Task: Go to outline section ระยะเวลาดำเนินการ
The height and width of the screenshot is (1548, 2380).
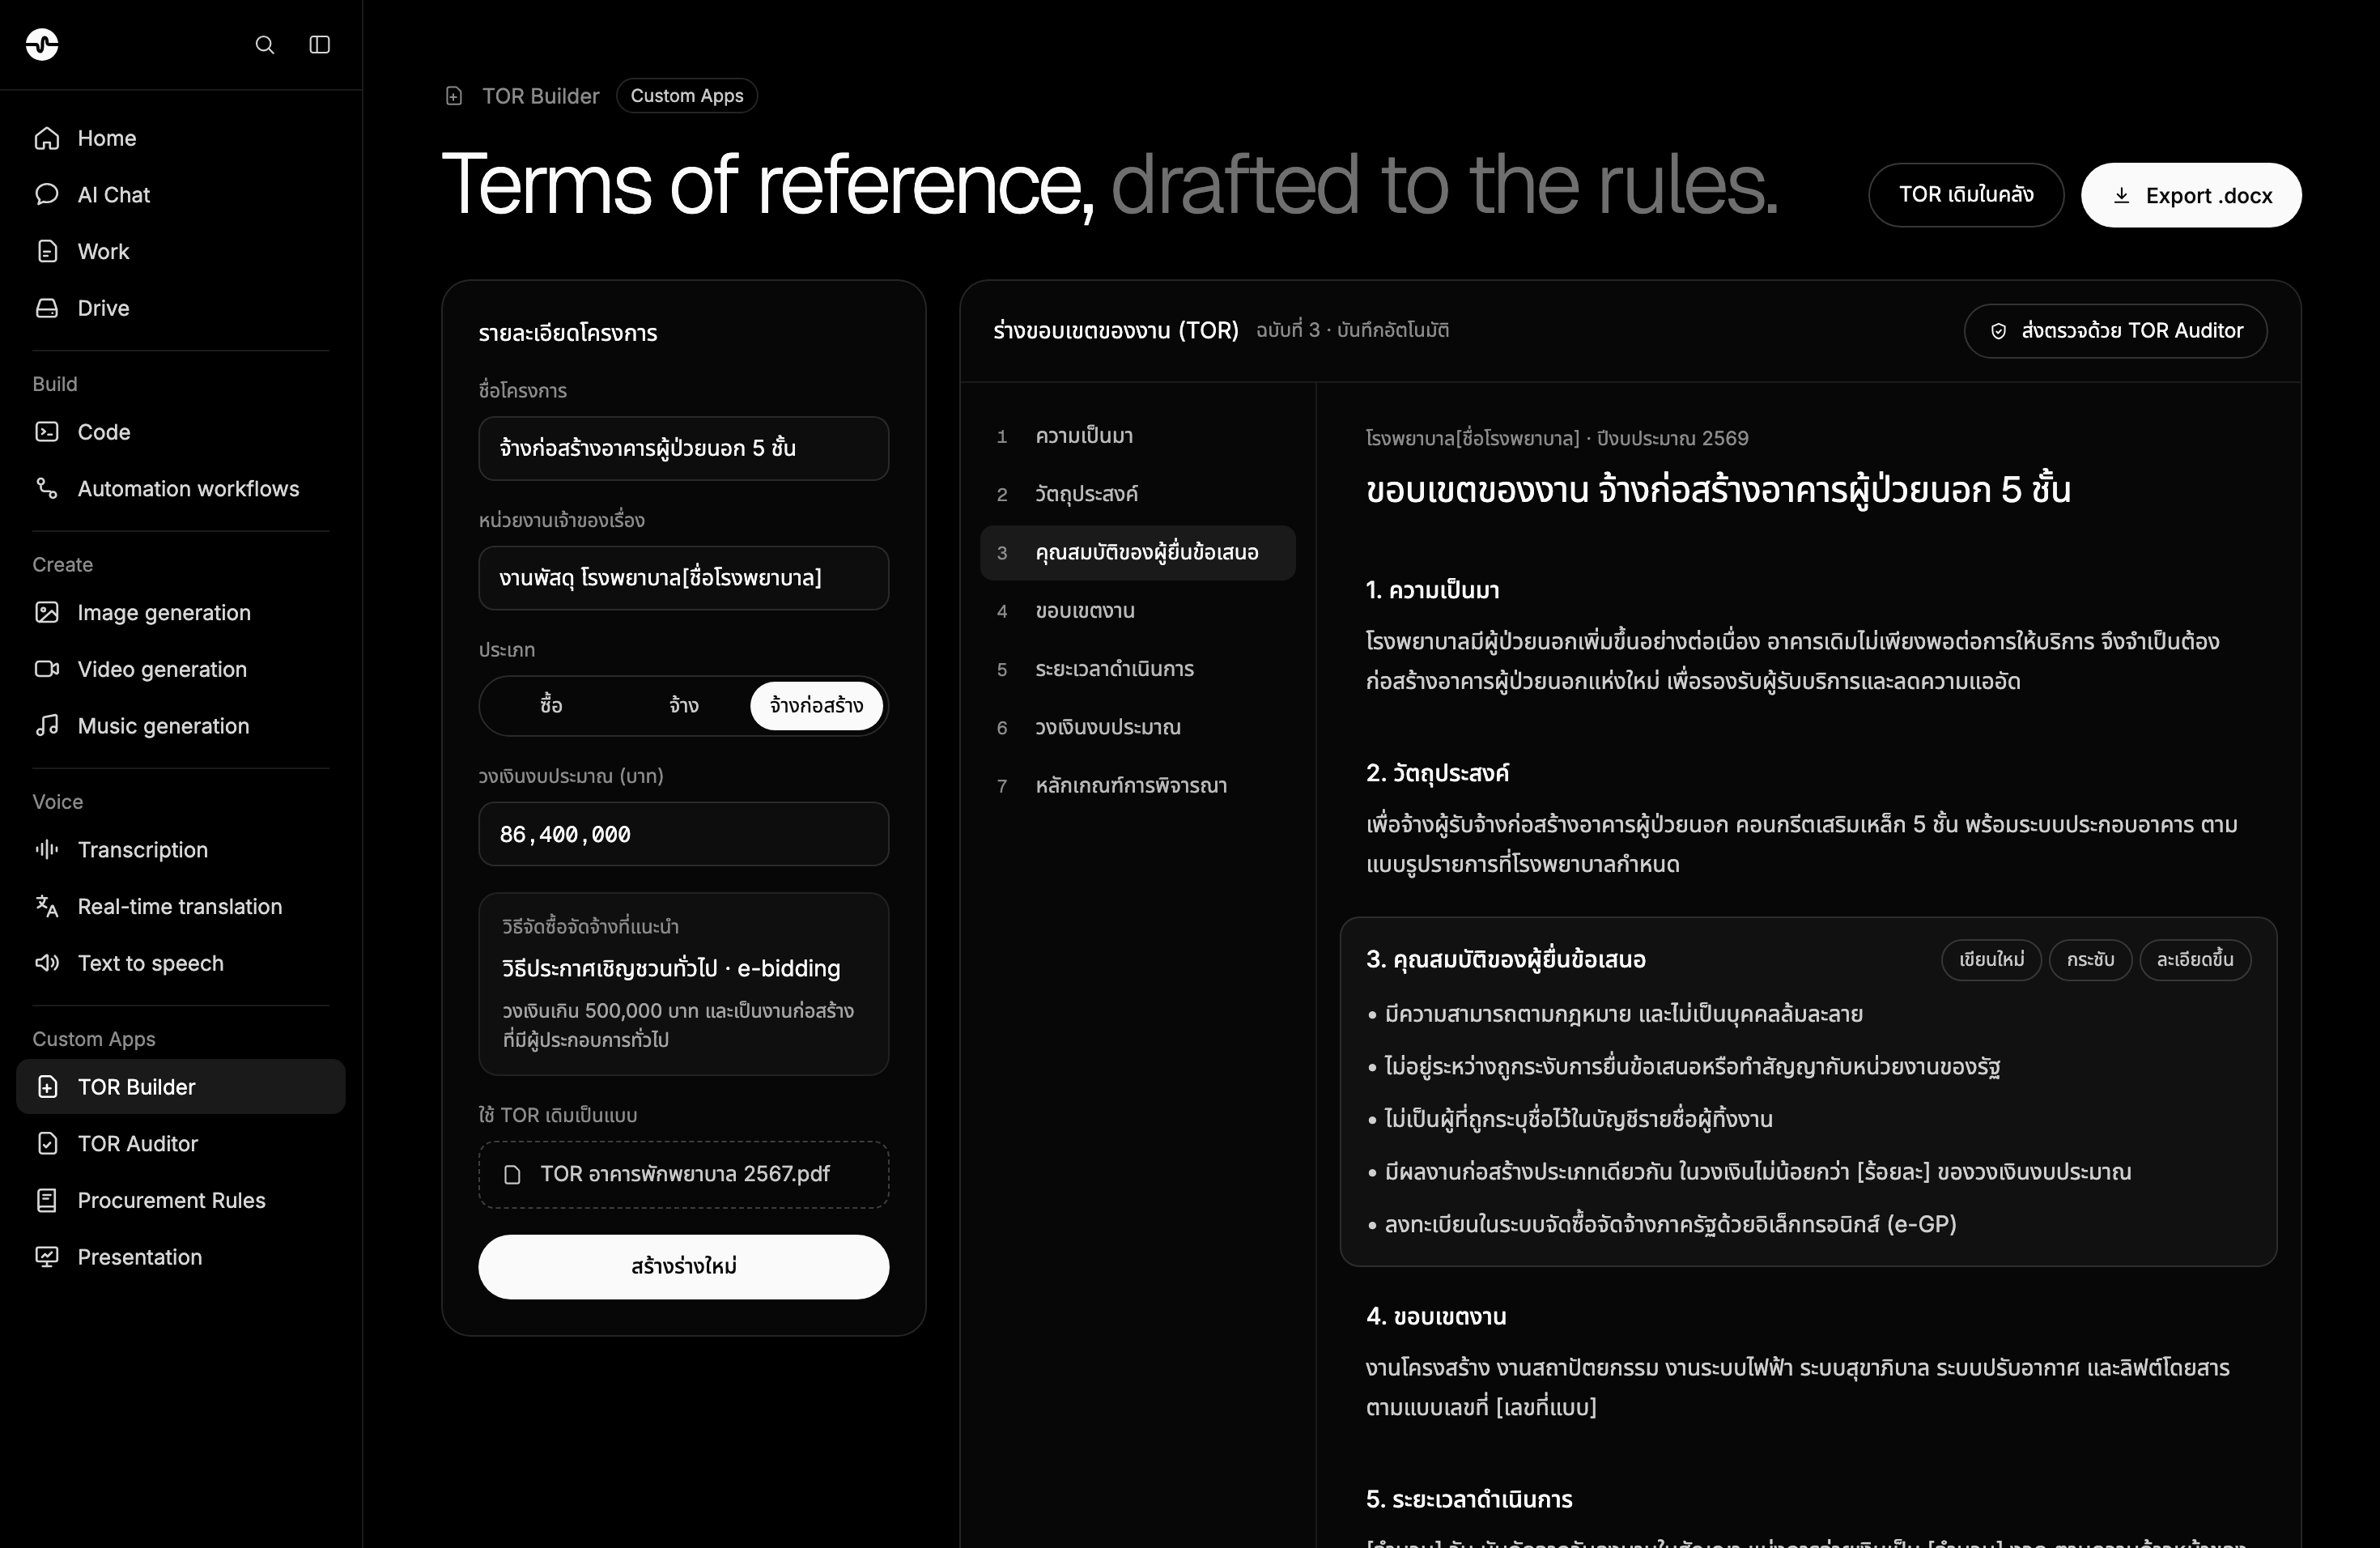Action: tap(1138, 669)
